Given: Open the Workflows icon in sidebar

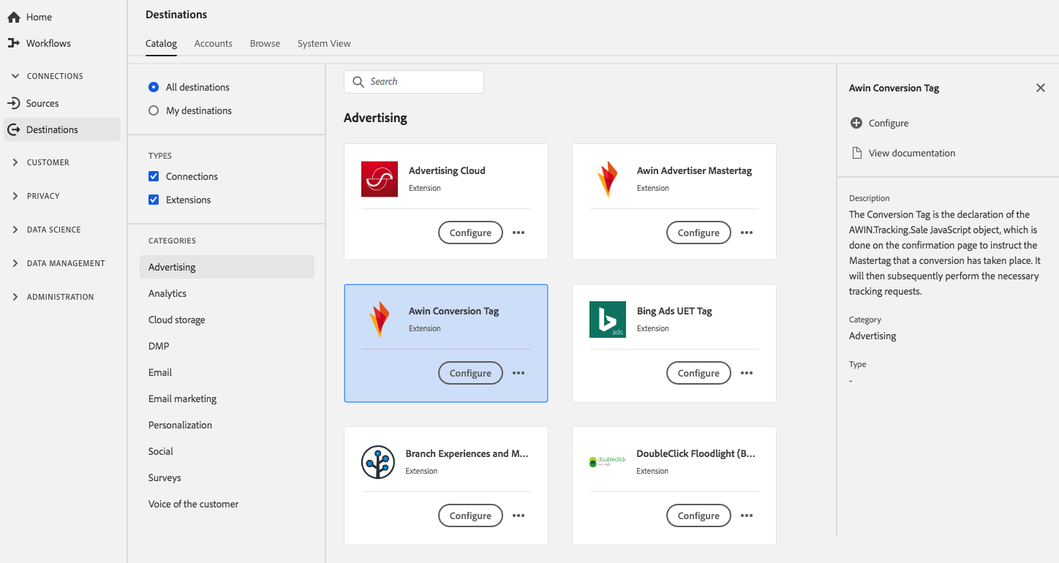Looking at the screenshot, I should click(x=13, y=43).
